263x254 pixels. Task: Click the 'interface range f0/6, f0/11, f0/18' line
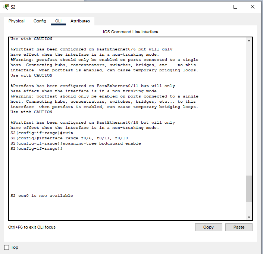pos(69,138)
